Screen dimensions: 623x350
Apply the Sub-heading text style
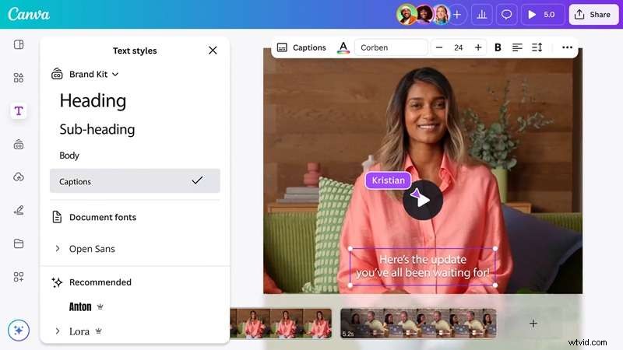pyautogui.click(x=97, y=129)
